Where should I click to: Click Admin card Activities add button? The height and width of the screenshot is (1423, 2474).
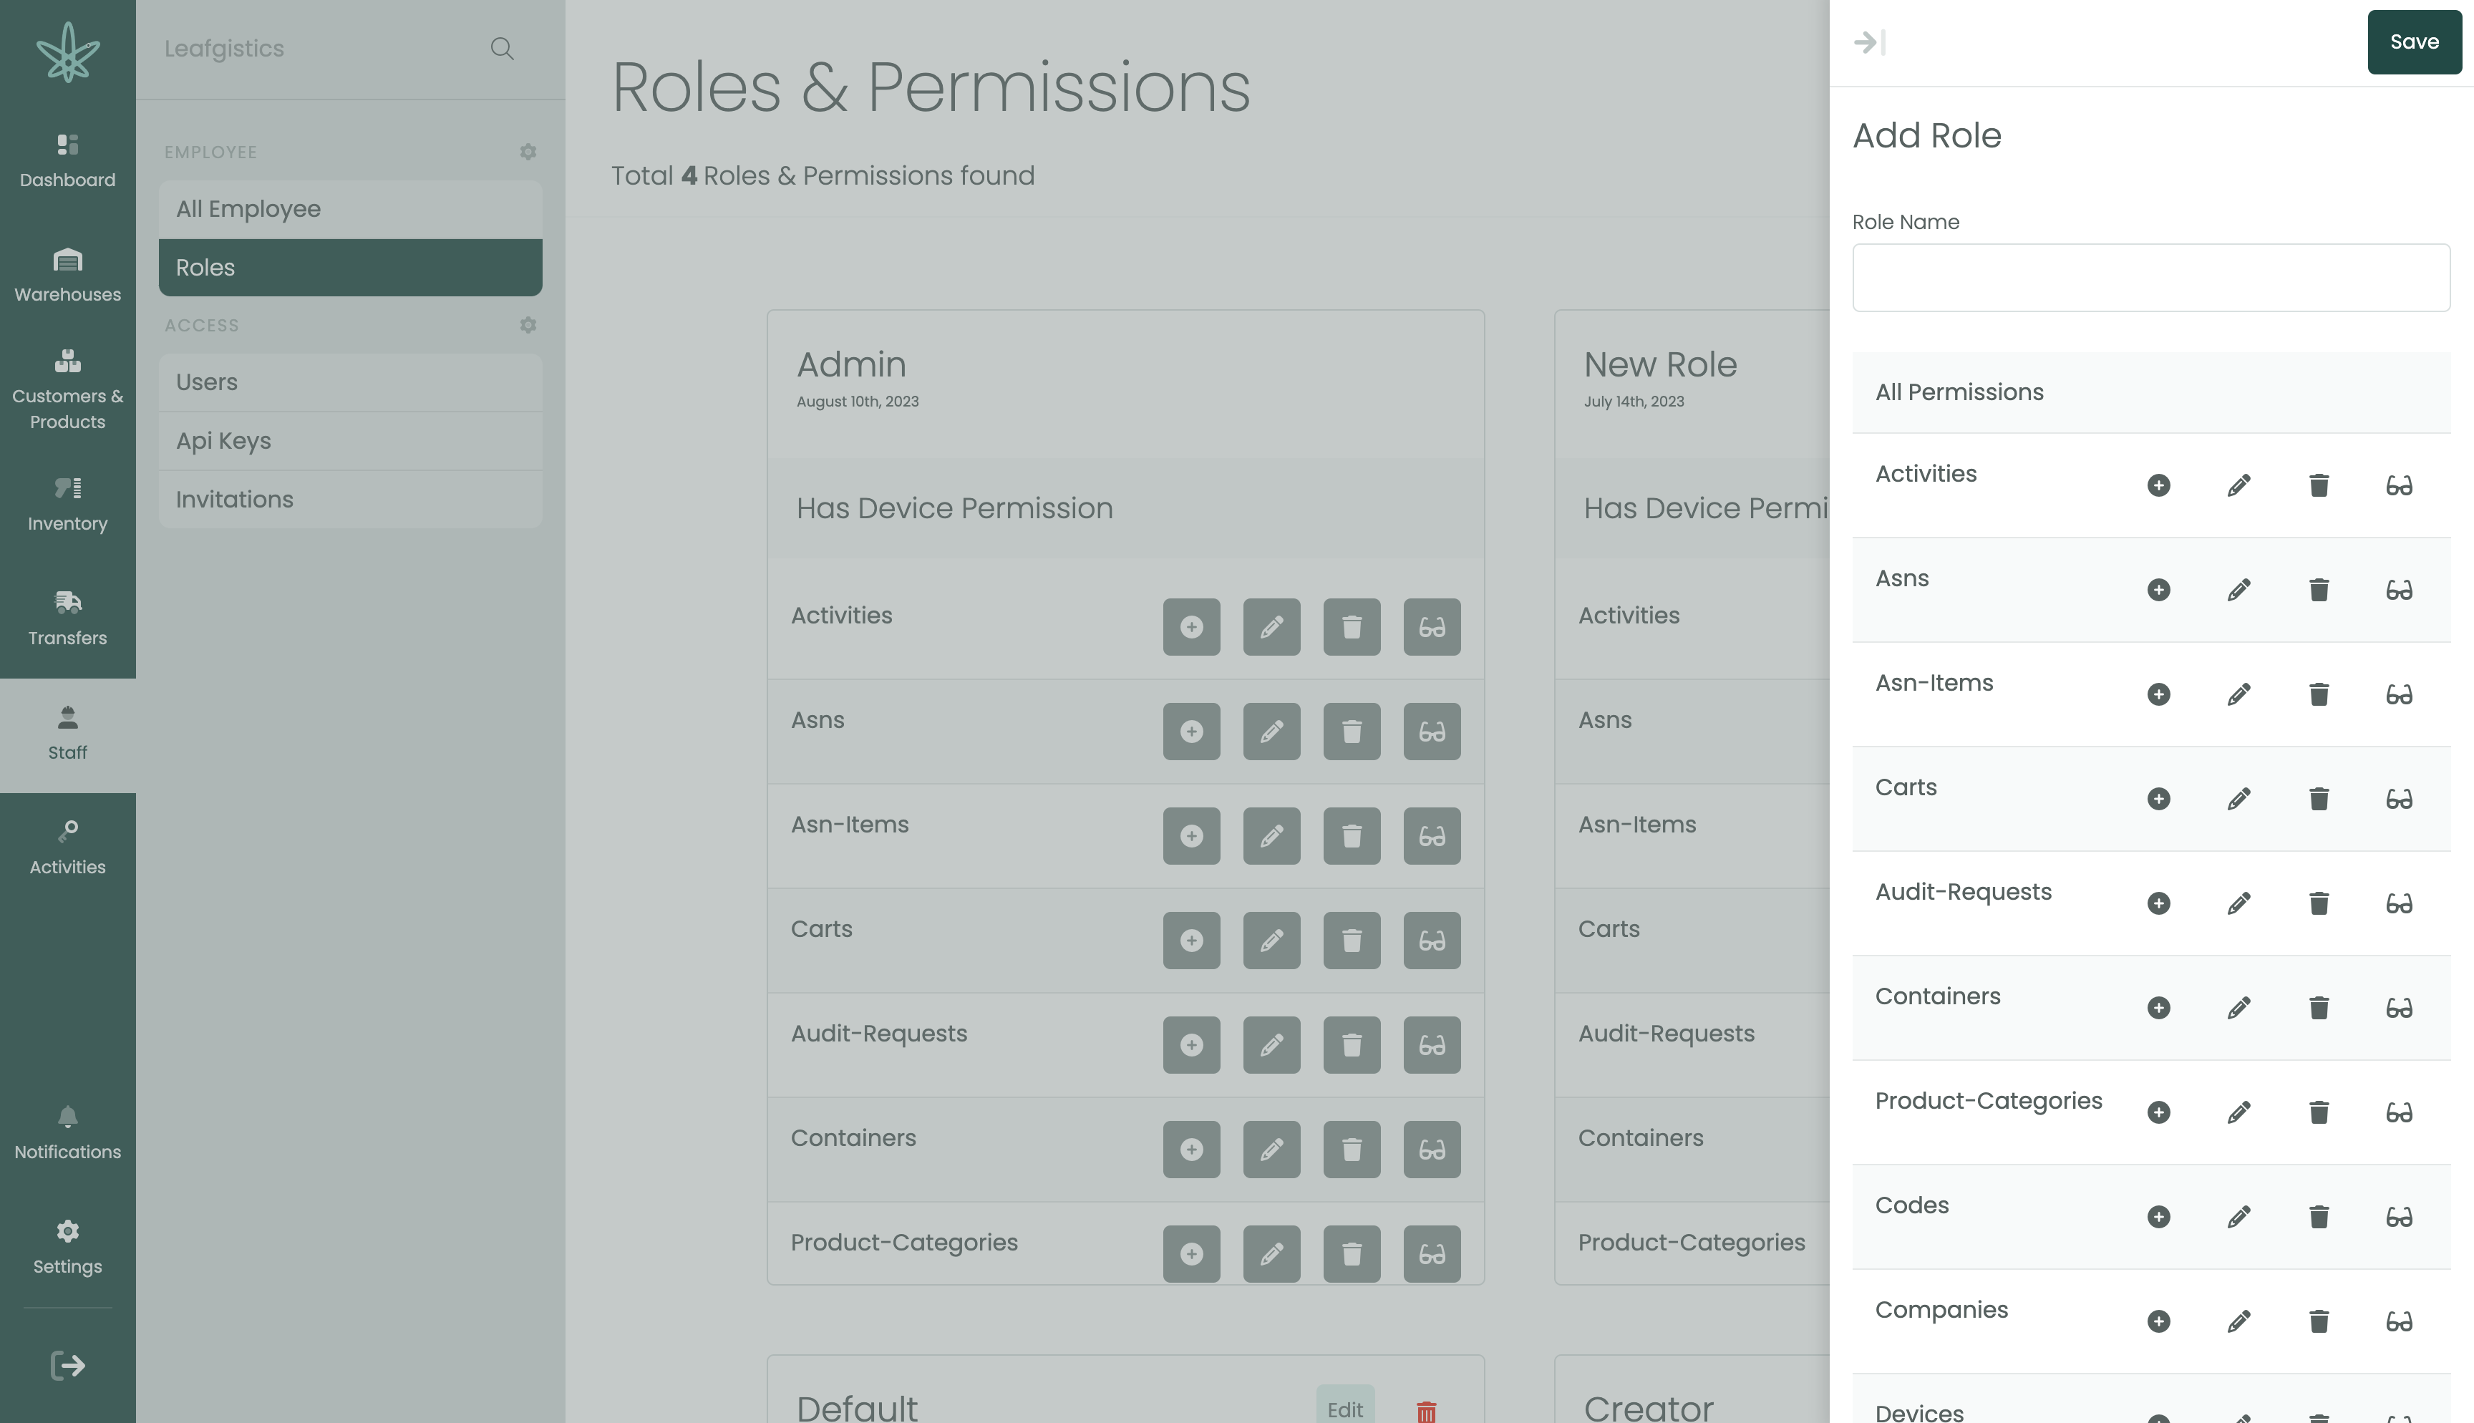point(1191,628)
